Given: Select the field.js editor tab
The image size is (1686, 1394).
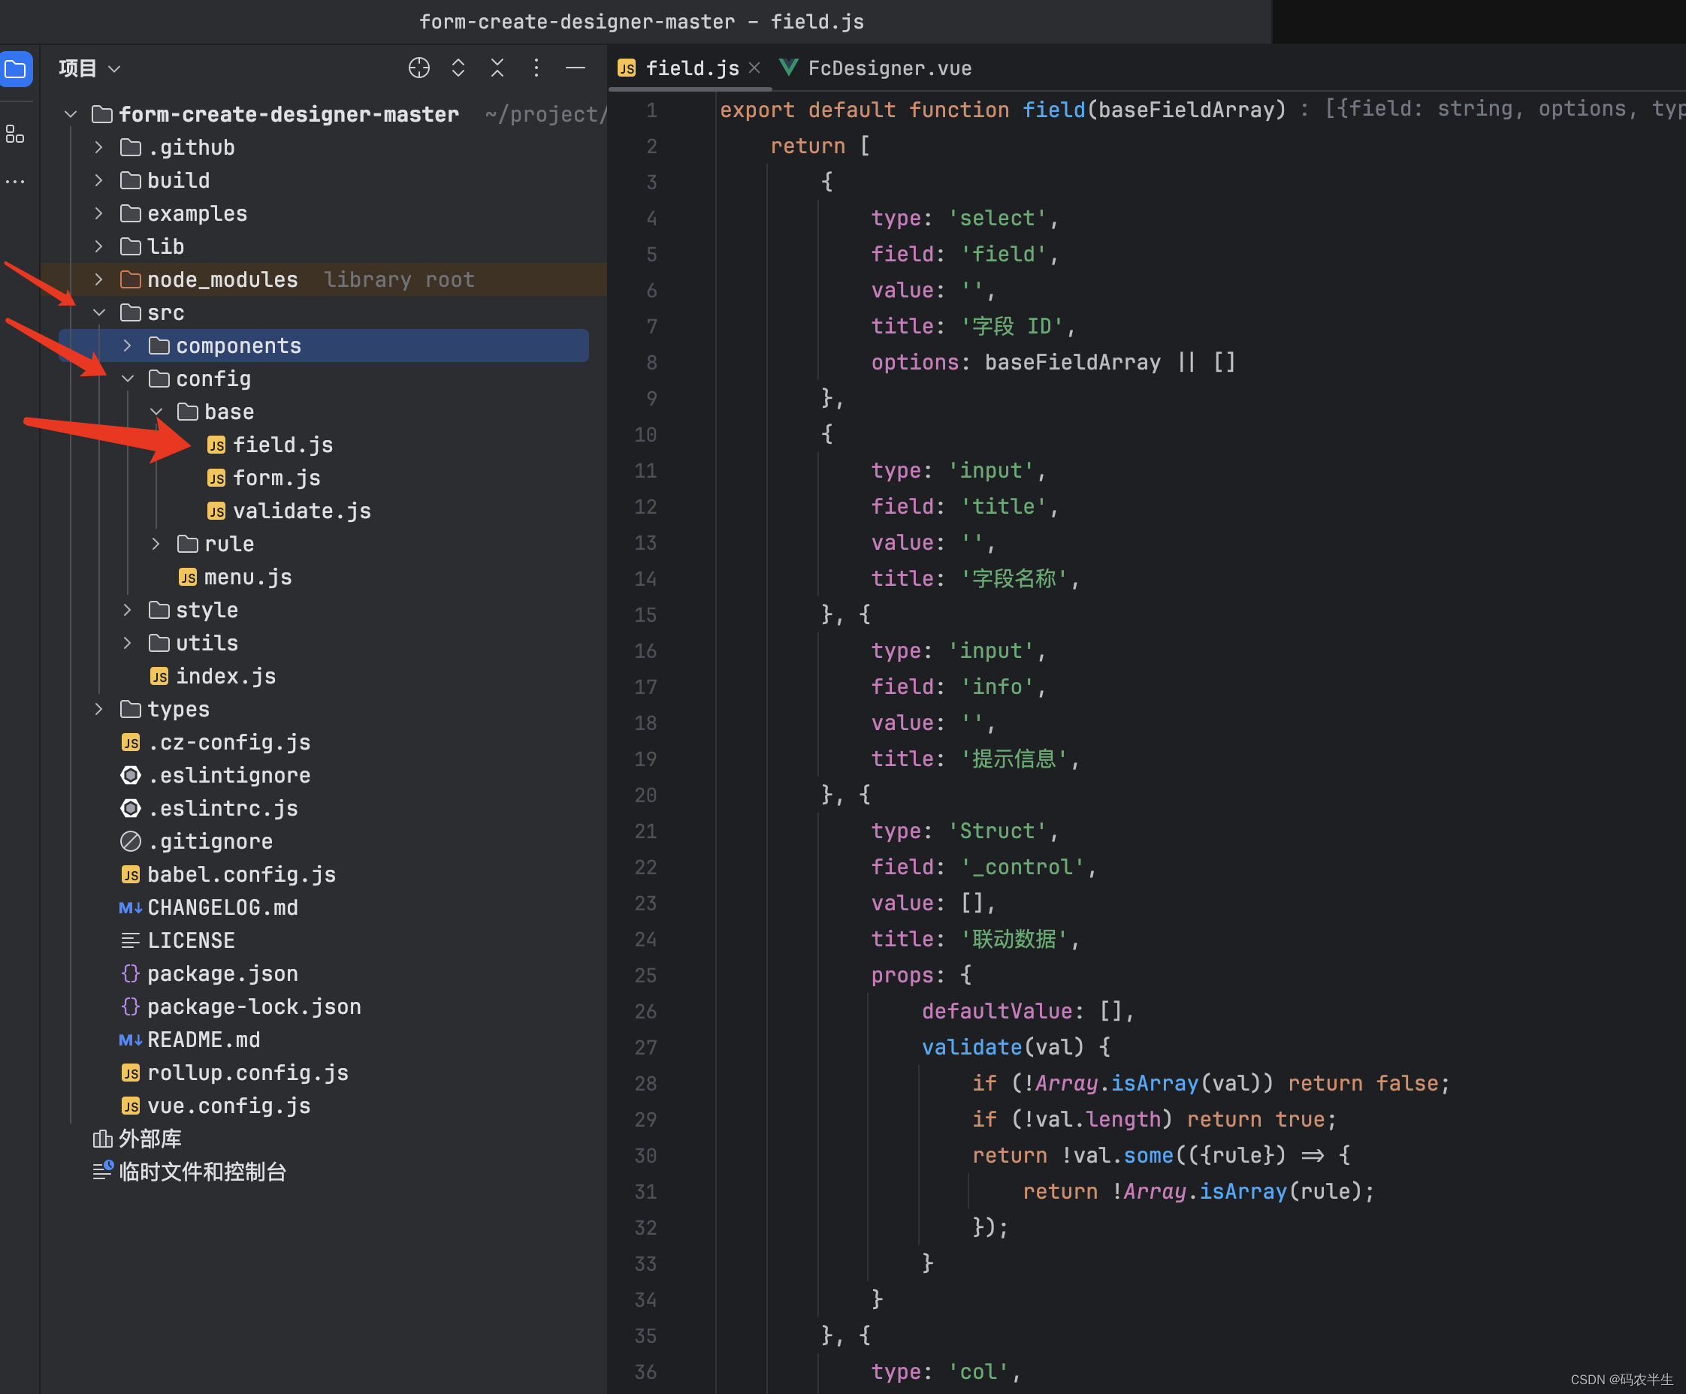Looking at the screenshot, I should pos(692,68).
